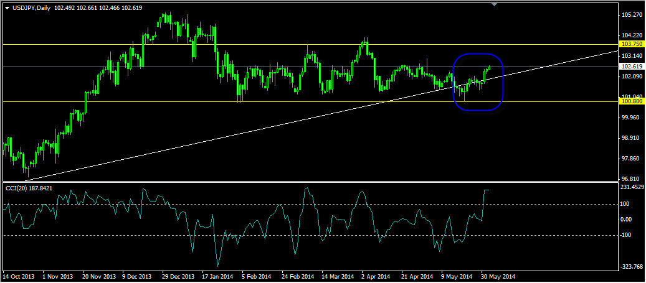Click the 0.00 level on CCI scale
Image resolution: width=646 pixels, height=283 pixels.
[x=627, y=220]
